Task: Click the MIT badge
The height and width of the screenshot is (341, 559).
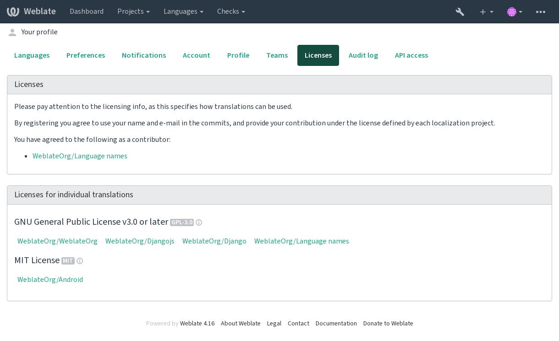Action: [68, 261]
